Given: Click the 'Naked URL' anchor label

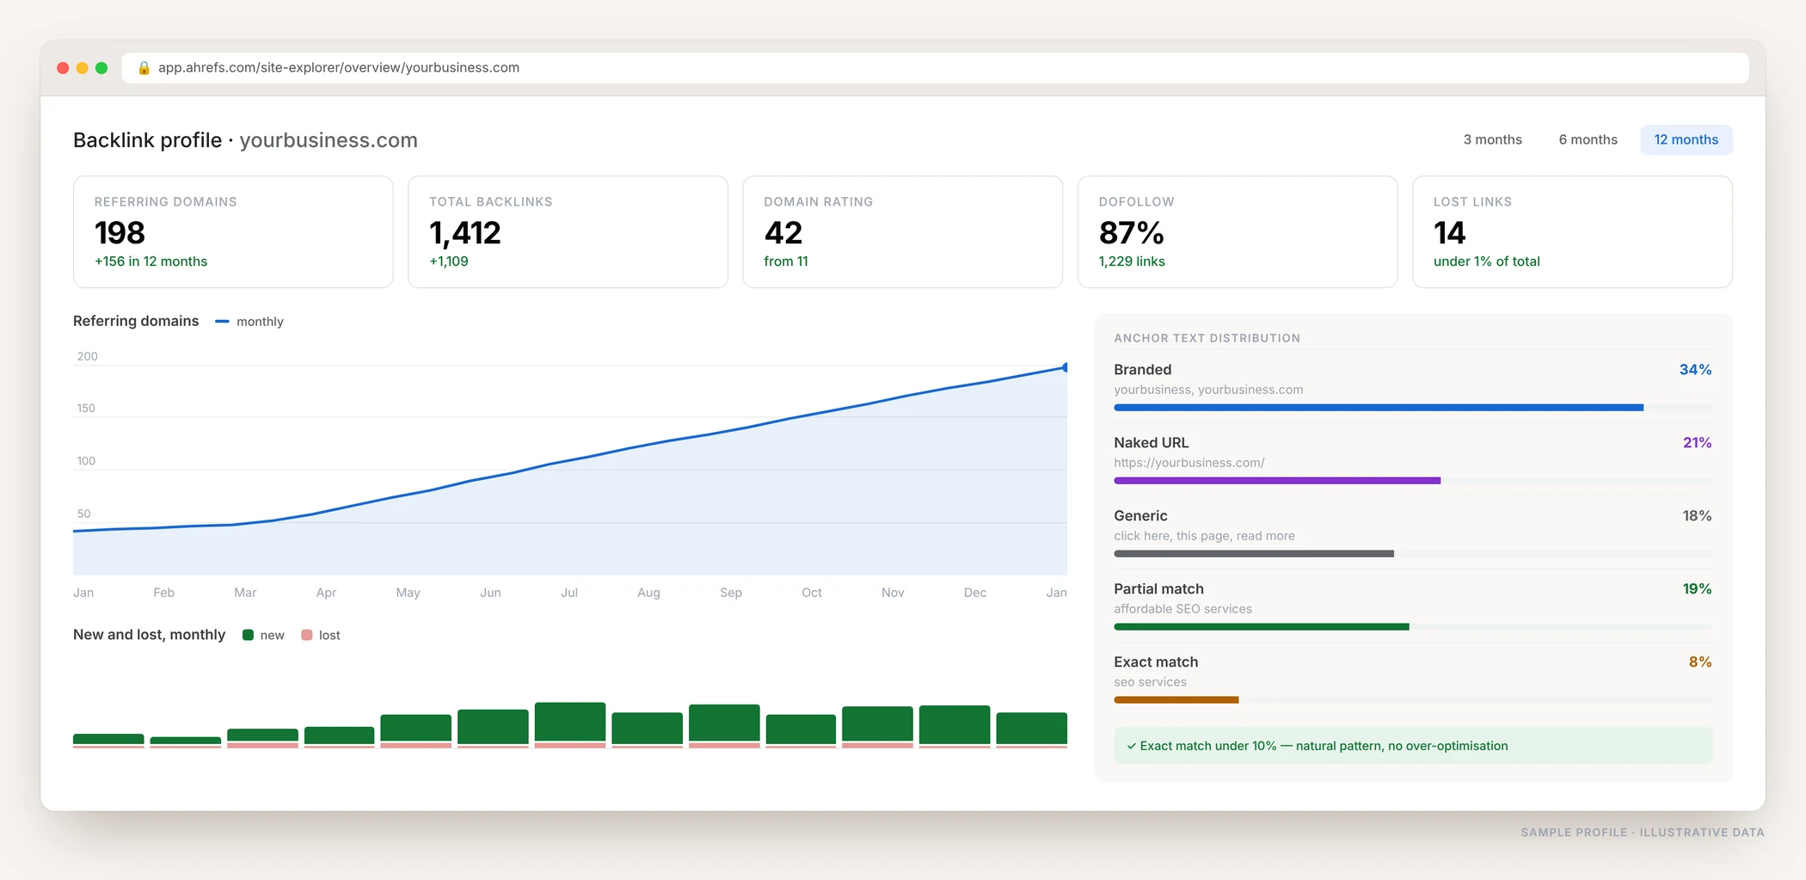Looking at the screenshot, I should pos(1151,443).
